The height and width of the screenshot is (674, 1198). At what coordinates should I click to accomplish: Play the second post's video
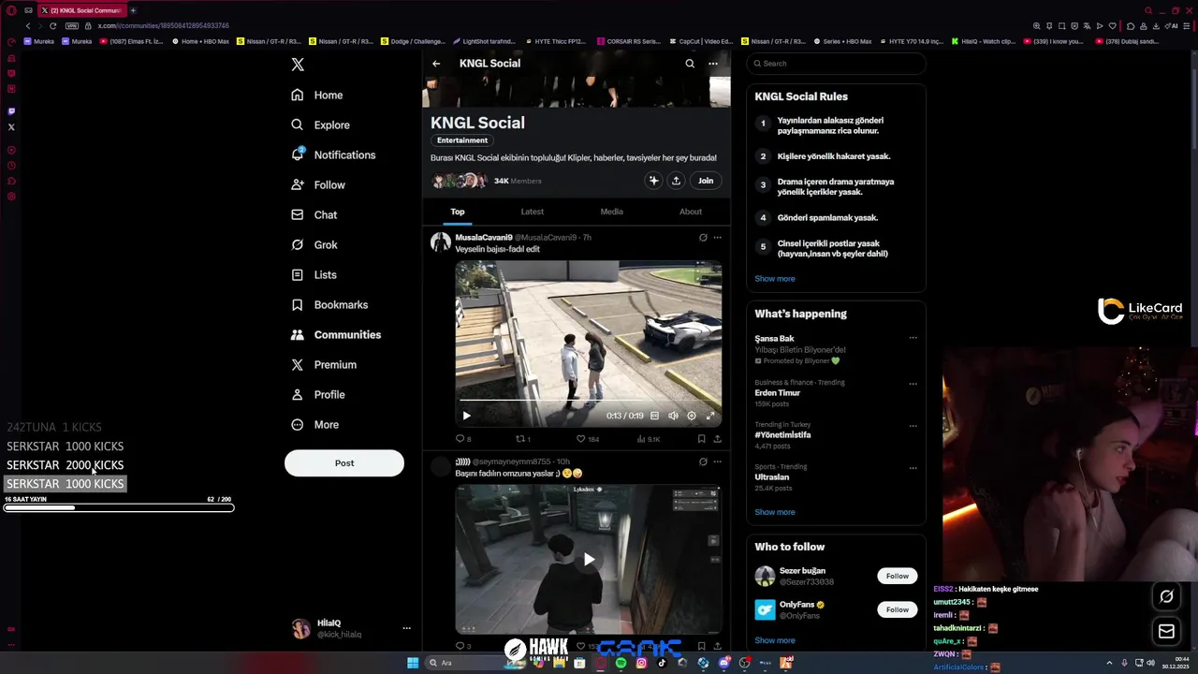(589, 560)
